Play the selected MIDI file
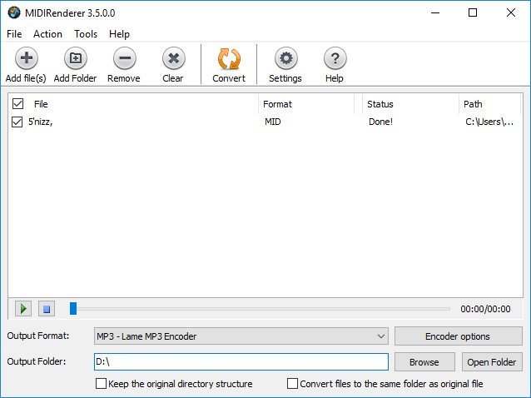The width and height of the screenshot is (531, 398). pyautogui.click(x=23, y=309)
